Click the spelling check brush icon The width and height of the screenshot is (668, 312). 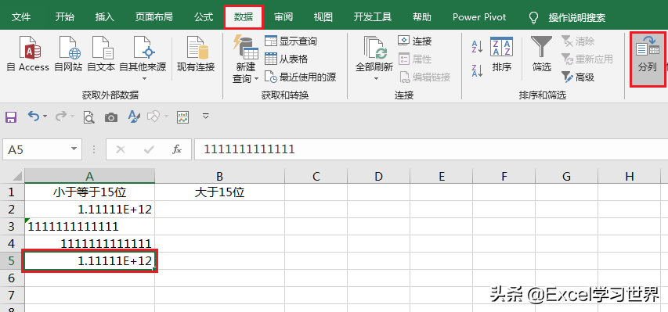point(134,117)
